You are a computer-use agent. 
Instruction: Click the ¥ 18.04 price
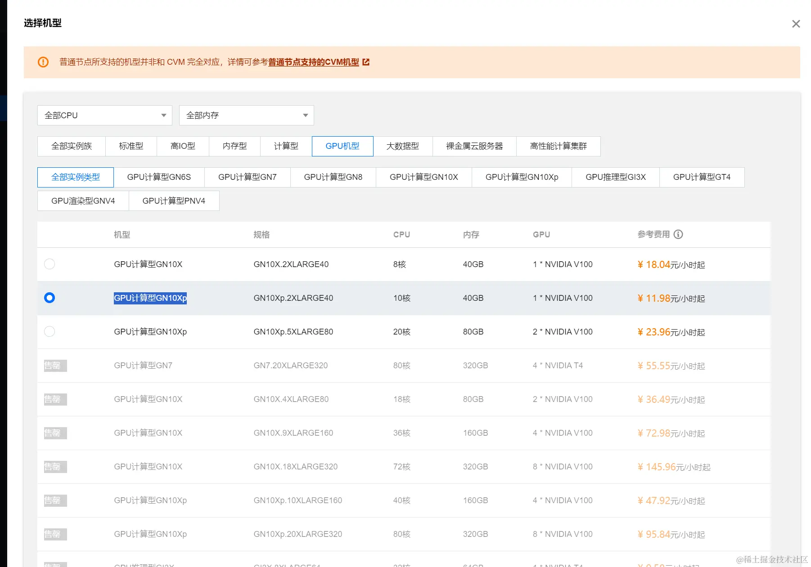pos(654,264)
